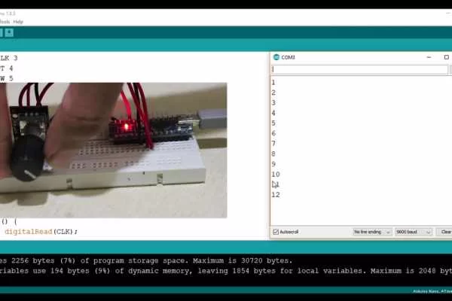
Task: Toggle the Autoscroll checkbox
Action: [x=276, y=232]
